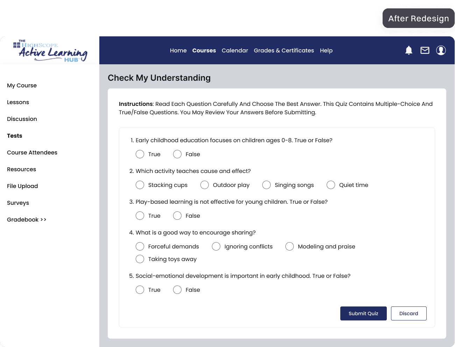This screenshot has width=455, height=347.
Task: Click the HighScope Active Learning Hub logo
Action: pyautogui.click(x=50, y=51)
